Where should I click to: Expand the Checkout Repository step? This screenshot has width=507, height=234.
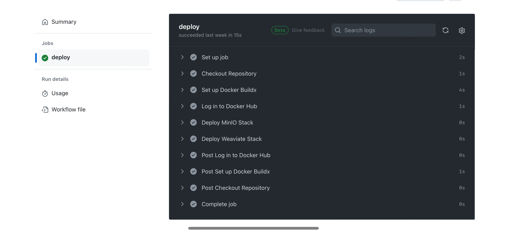click(182, 74)
